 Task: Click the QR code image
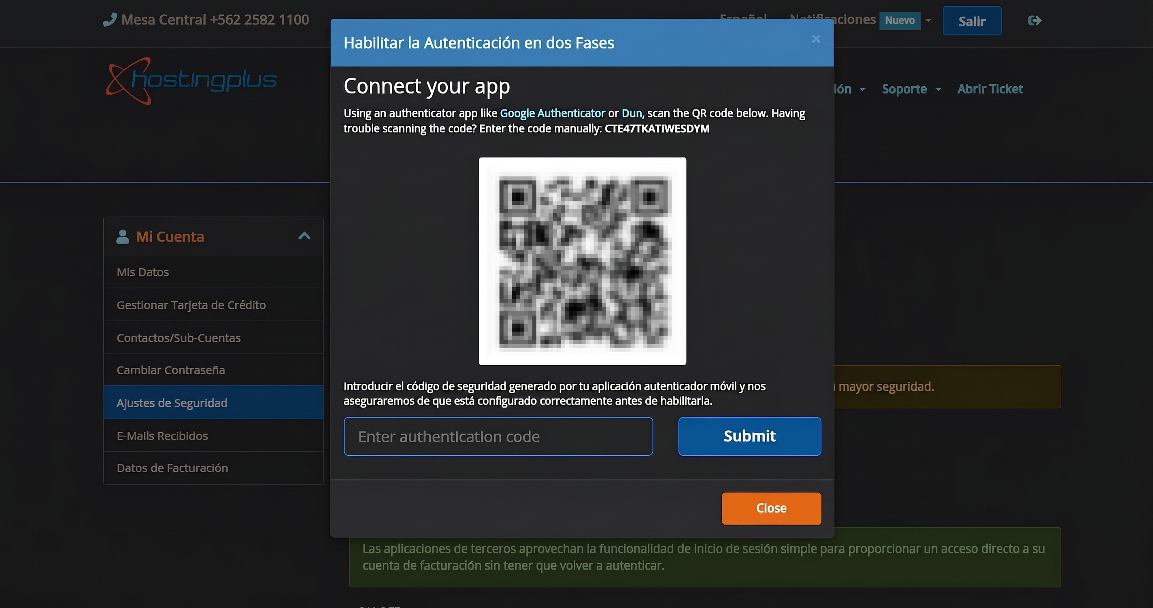tap(582, 261)
